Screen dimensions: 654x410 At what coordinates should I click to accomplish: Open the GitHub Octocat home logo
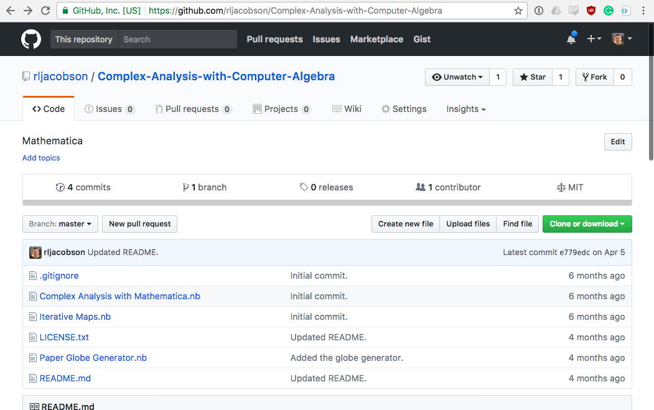click(31, 39)
